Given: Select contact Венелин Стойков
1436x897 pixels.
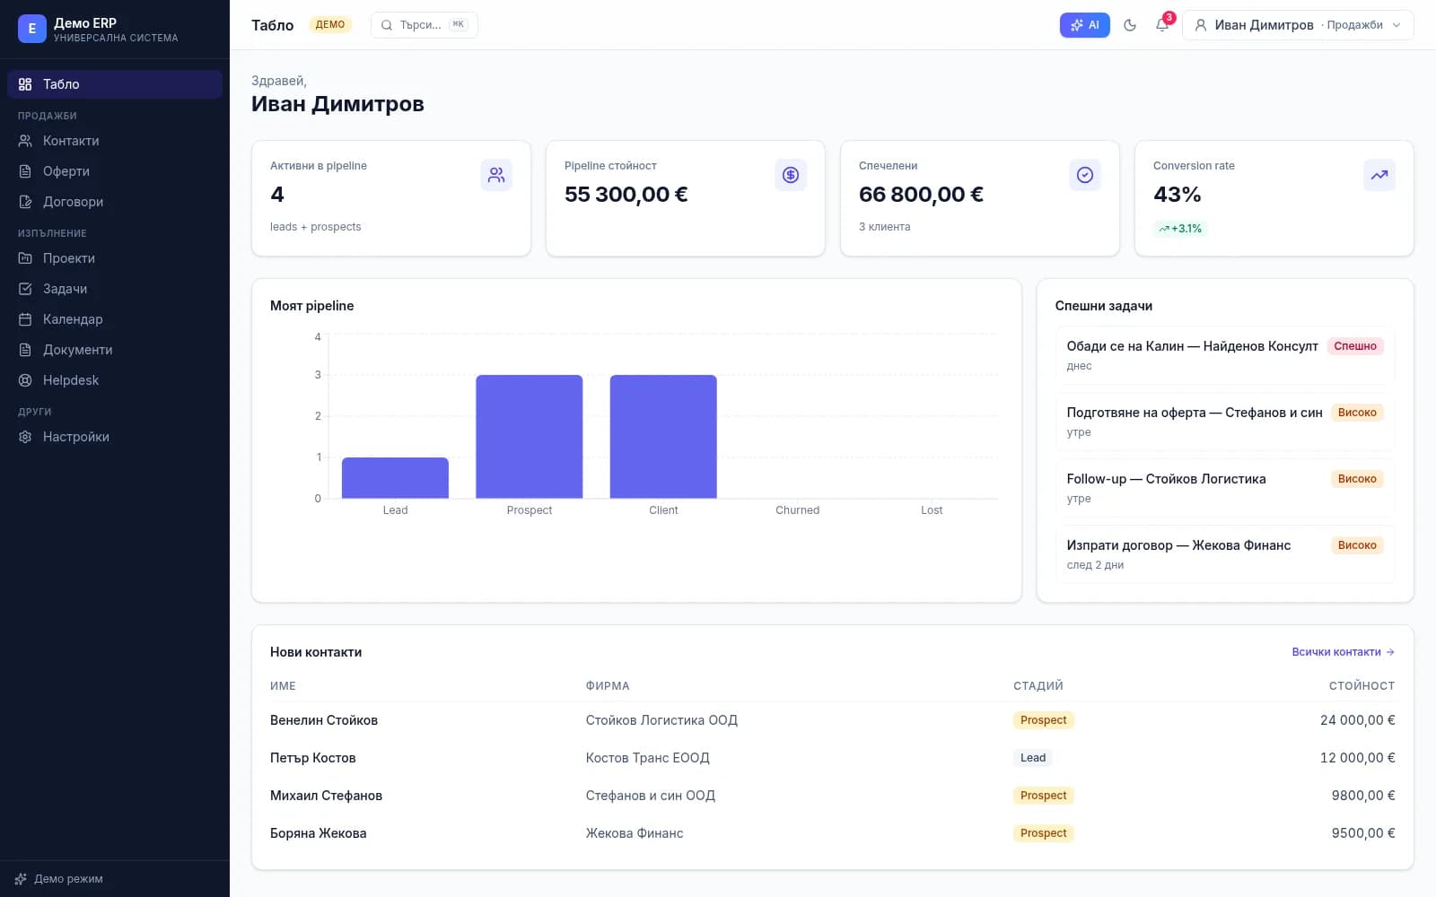Looking at the screenshot, I should [x=324, y=720].
